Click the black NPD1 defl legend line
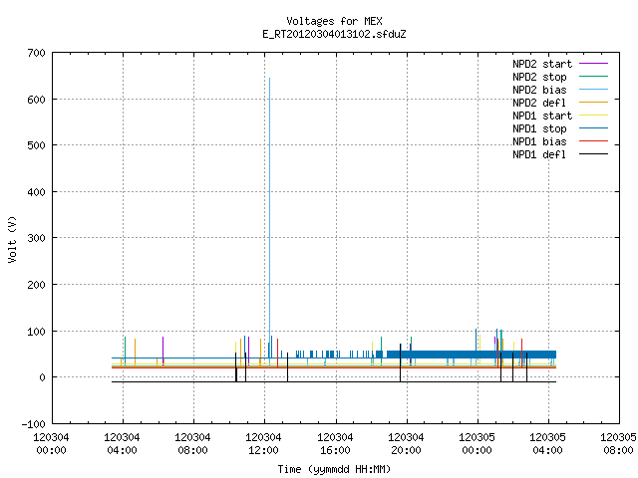 (x=593, y=154)
